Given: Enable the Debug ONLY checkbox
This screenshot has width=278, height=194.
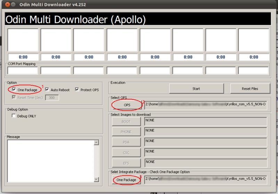Looking at the screenshot, I should [14, 116].
